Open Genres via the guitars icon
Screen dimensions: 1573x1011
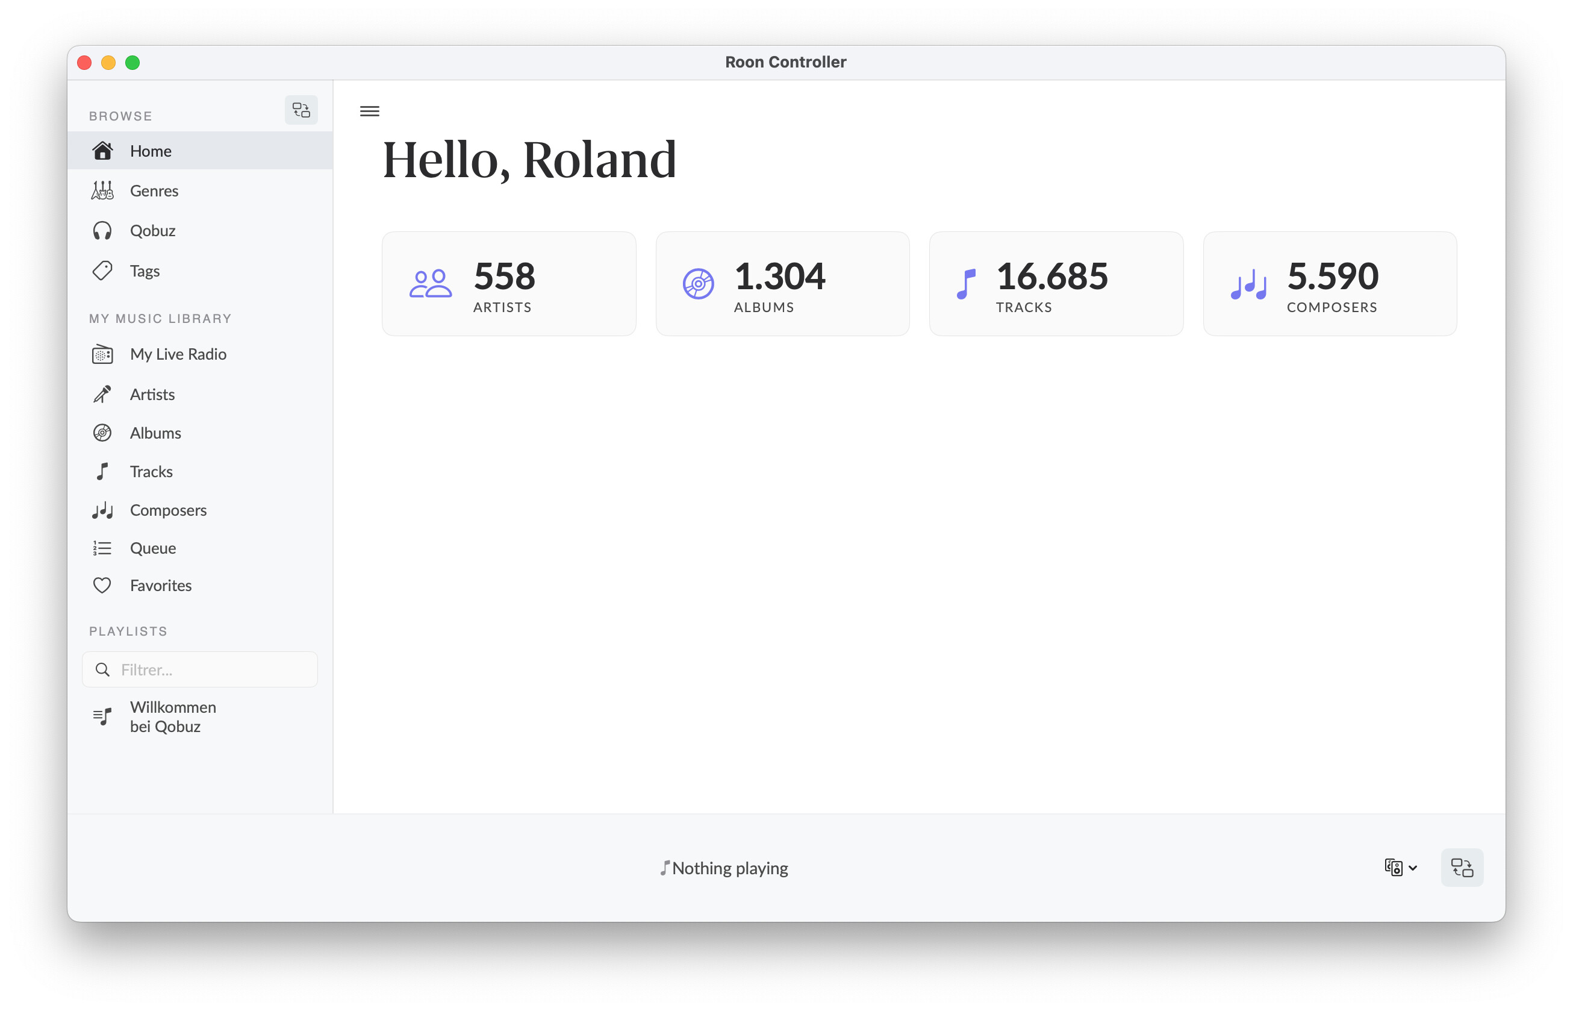[102, 190]
